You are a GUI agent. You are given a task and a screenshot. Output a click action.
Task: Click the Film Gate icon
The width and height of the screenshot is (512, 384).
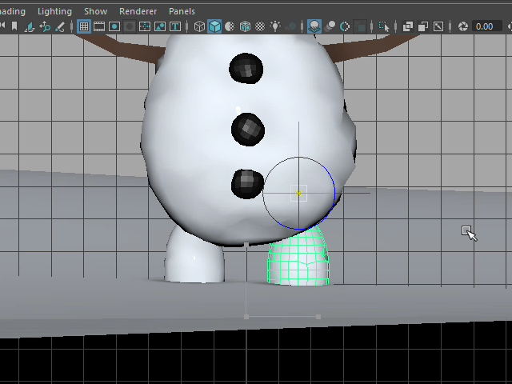click(x=99, y=26)
